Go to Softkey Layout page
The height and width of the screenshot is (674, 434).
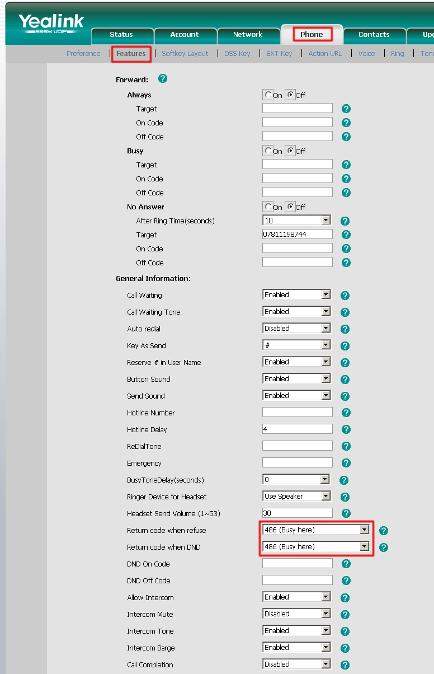[185, 54]
